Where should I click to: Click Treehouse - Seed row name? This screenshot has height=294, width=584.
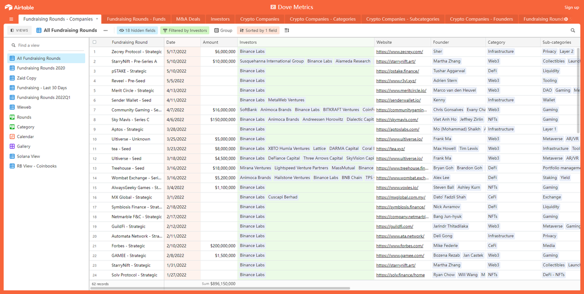(x=128, y=168)
